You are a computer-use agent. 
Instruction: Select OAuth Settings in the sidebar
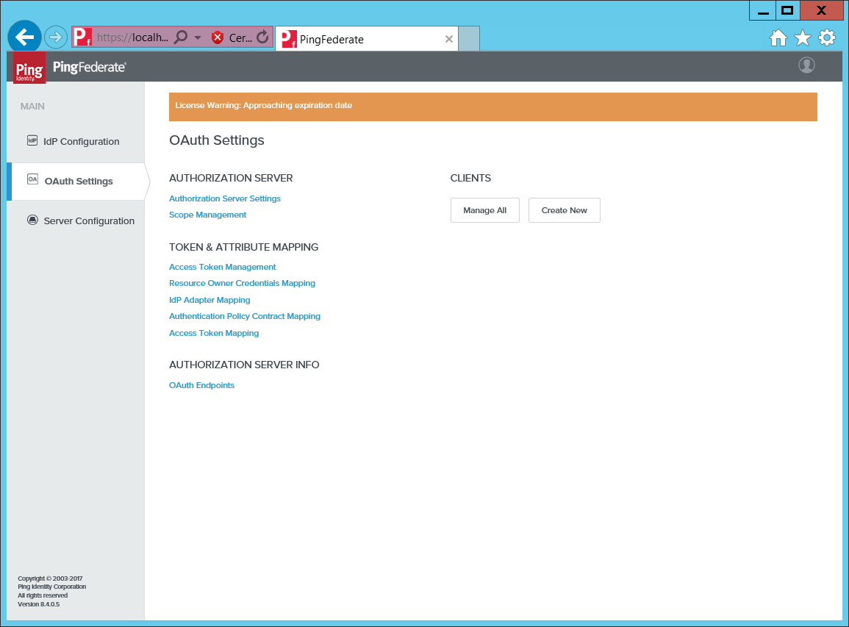(77, 182)
